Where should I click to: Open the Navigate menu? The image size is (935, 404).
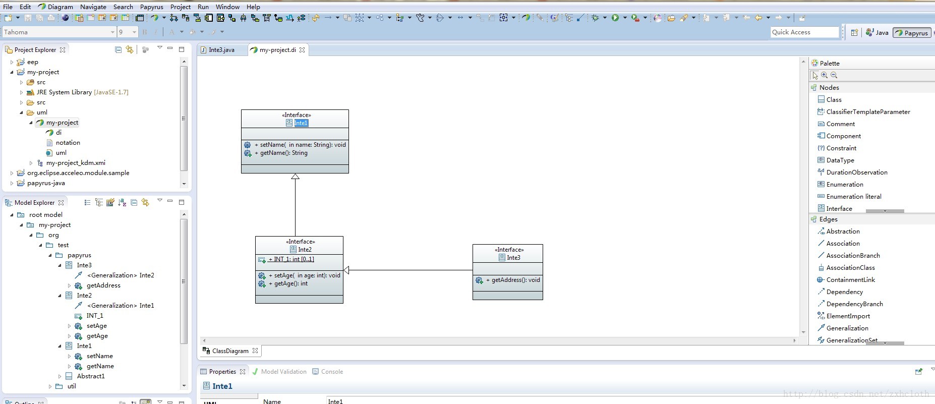coord(93,7)
